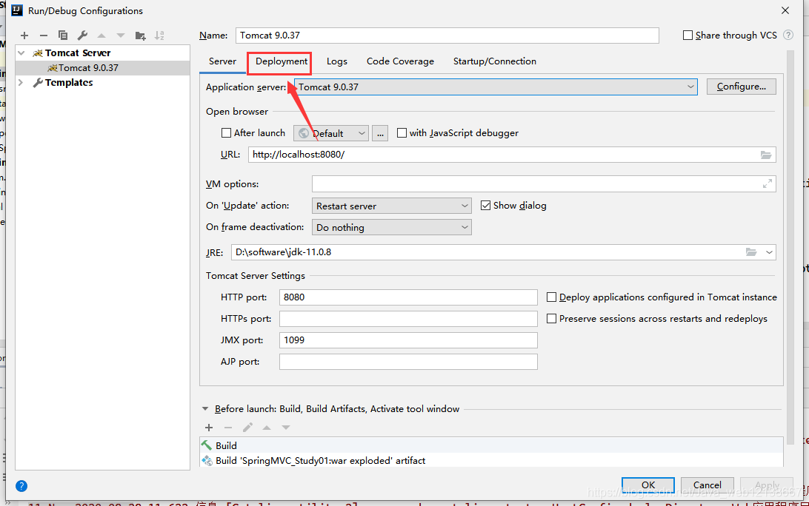Enable with JavaScript debugger checkbox
Image resolution: width=809 pixels, height=506 pixels.
[x=402, y=133]
